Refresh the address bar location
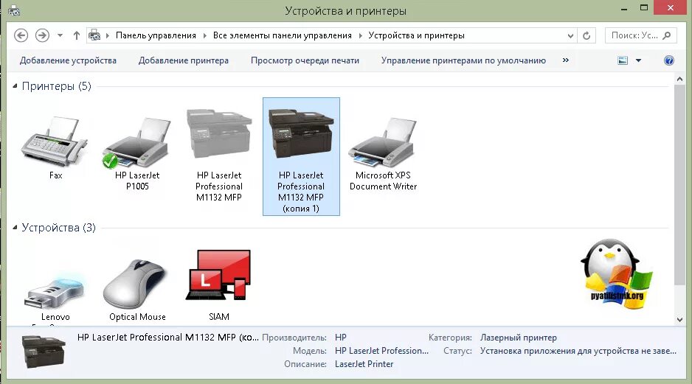The height and width of the screenshot is (384, 692). (586, 35)
